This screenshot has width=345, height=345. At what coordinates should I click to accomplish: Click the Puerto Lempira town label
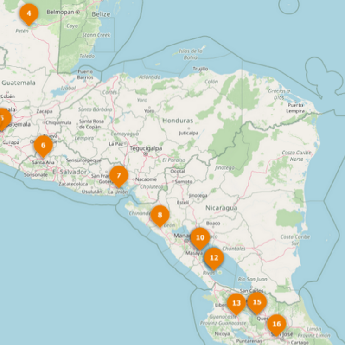click(295, 108)
